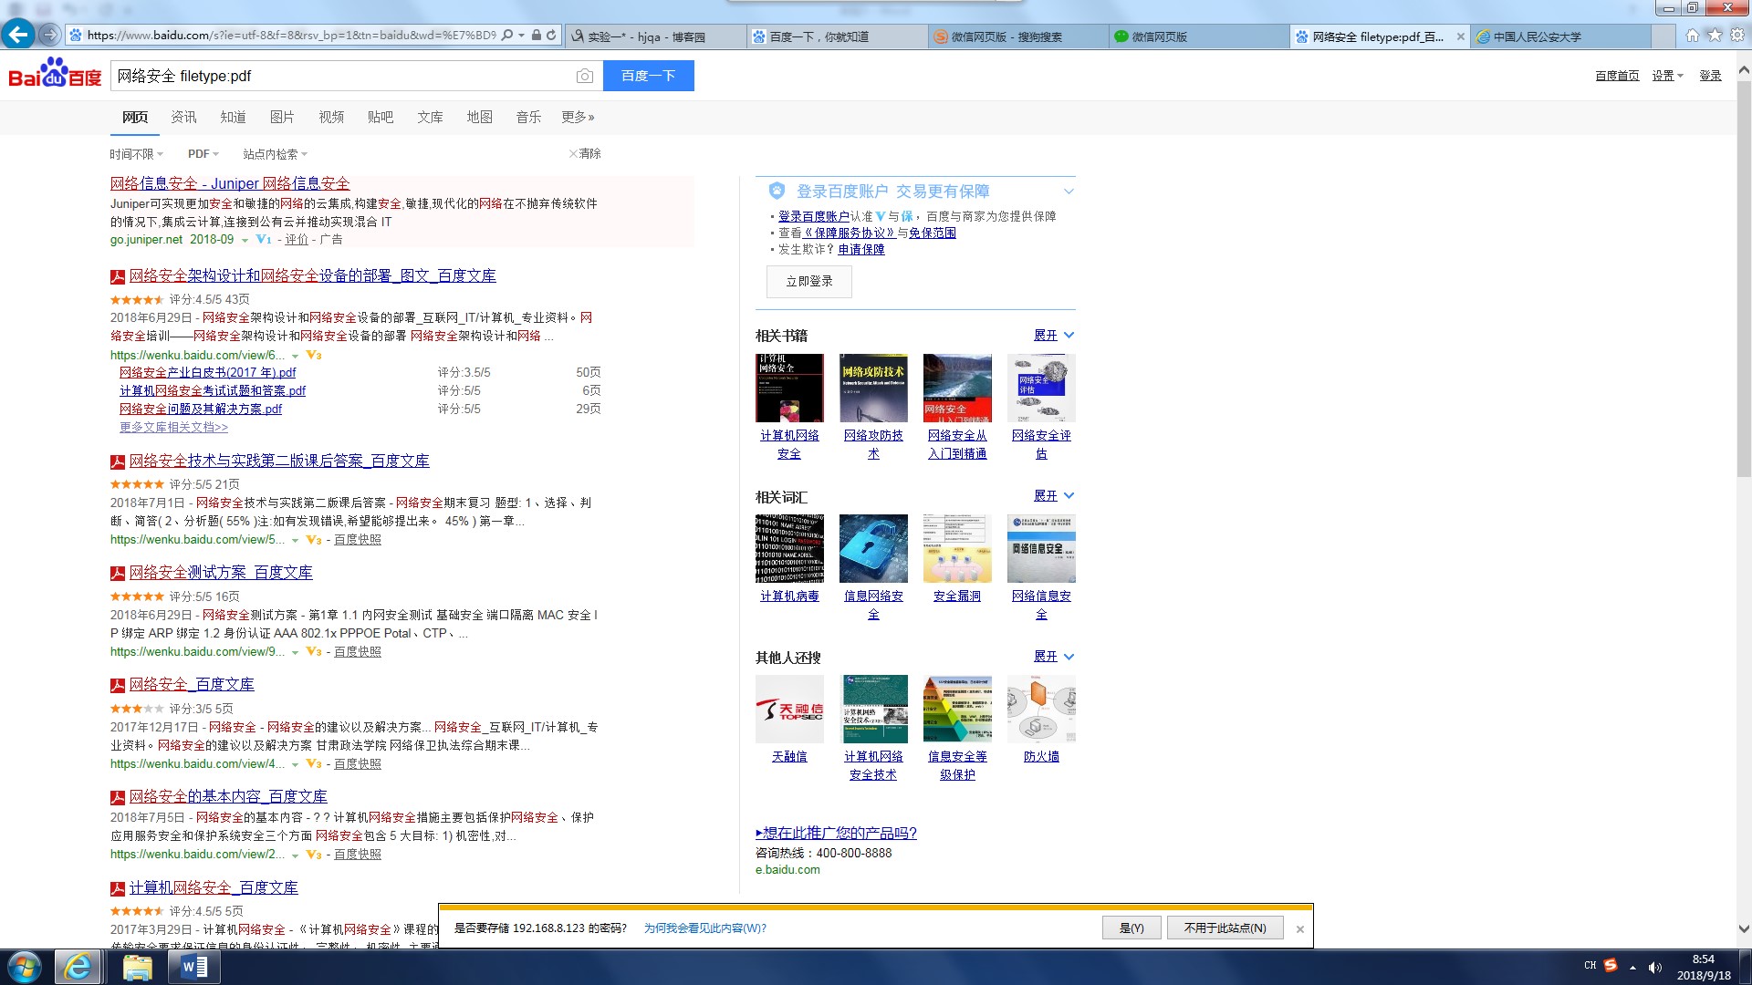Click the browser back arrow button

coord(17,35)
